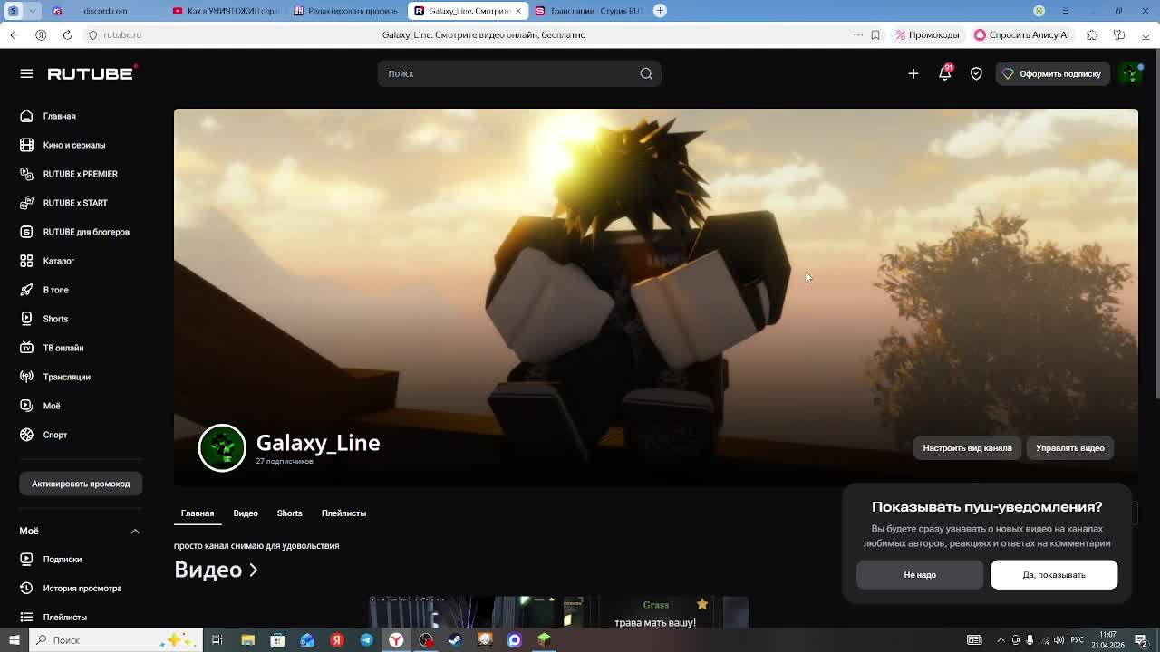Image resolution: width=1160 pixels, height=652 pixels.
Task: Click the search magnifier icon
Action: (646, 73)
